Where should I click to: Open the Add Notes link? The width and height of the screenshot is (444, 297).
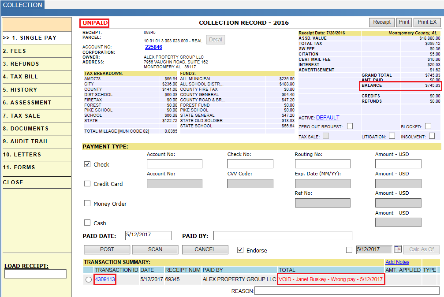(x=397, y=262)
